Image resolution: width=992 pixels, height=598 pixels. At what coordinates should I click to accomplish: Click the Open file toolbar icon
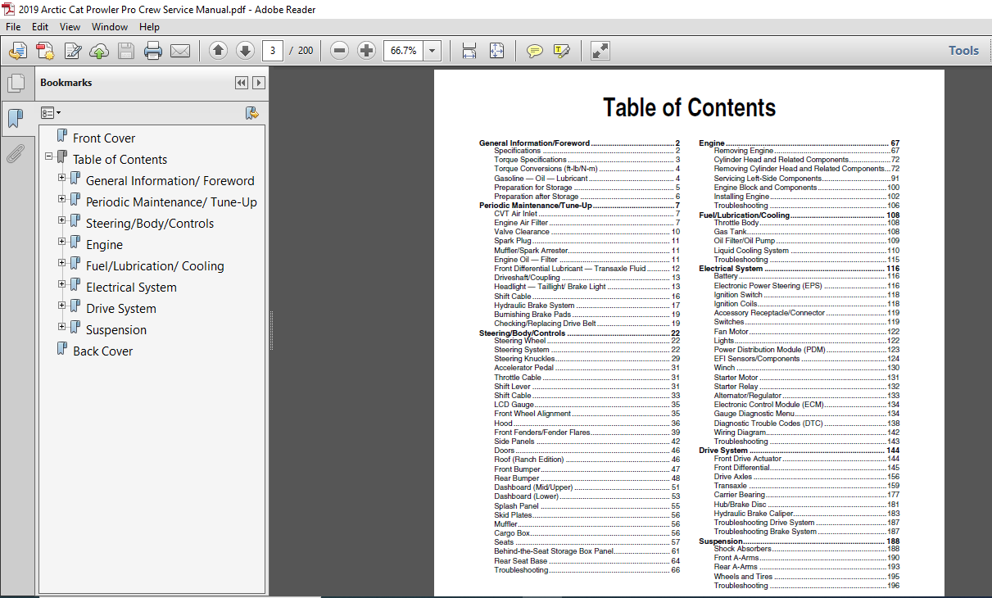click(18, 51)
